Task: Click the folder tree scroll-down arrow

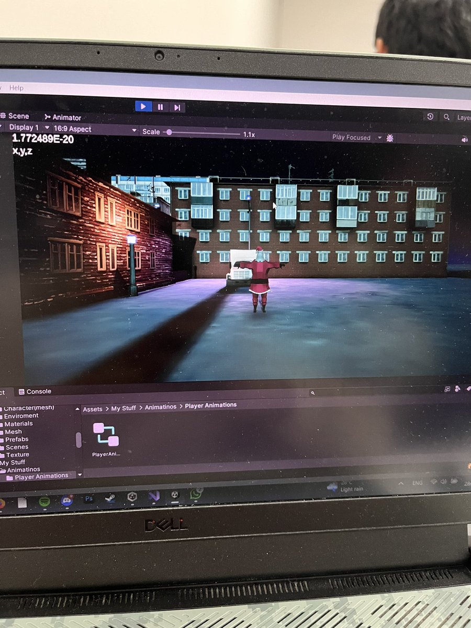Action: [x=80, y=475]
